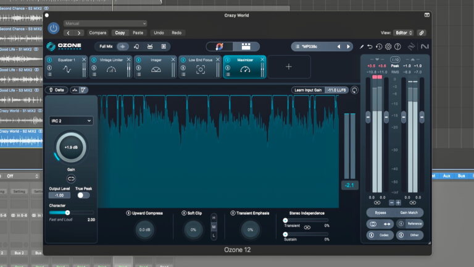Select the vocal stem focus icon
The height and width of the screenshot is (267, 474).
click(x=136, y=46)
